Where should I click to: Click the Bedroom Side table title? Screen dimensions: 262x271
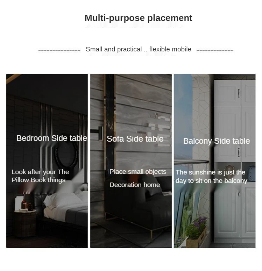point(51,138)
